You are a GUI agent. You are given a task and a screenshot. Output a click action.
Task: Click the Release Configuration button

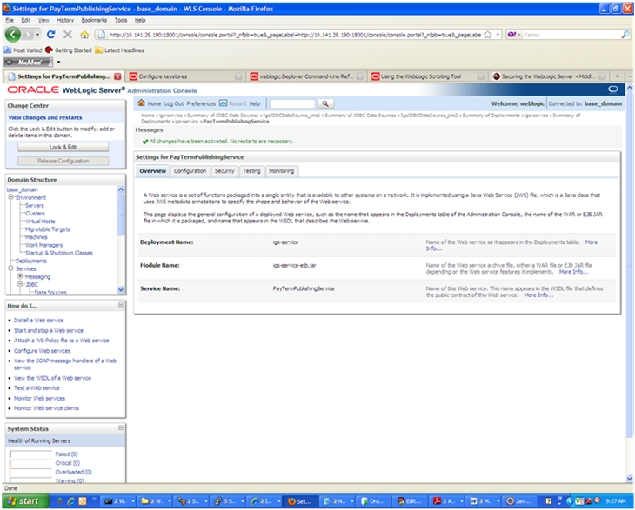[x=63, y=161]
